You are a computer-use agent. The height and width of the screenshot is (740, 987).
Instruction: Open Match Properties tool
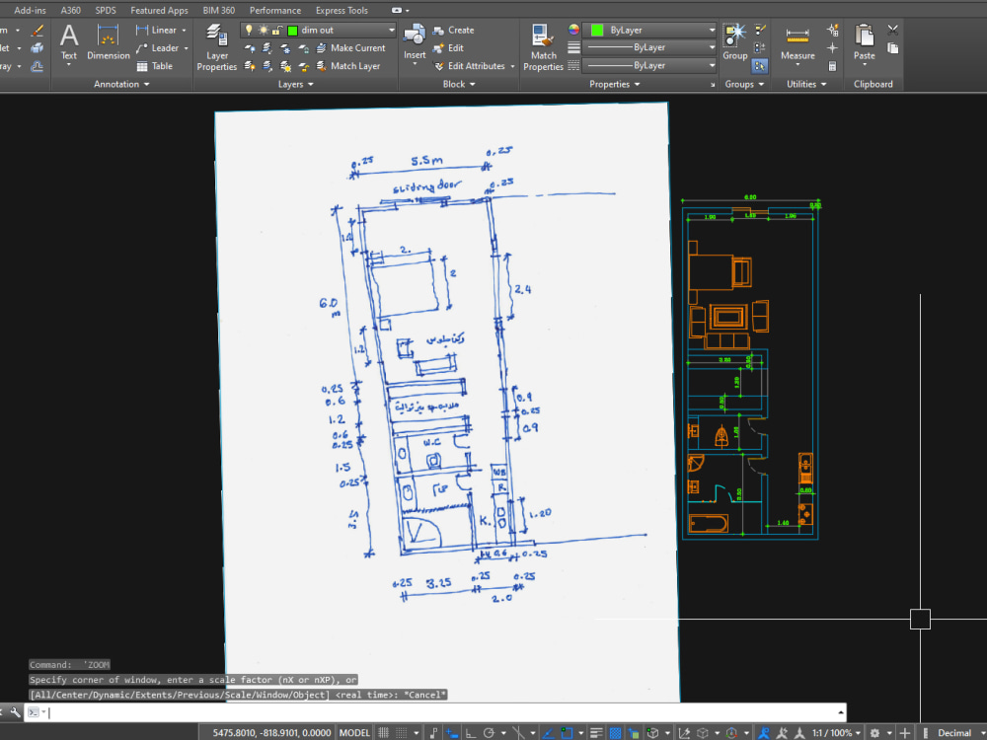pos(543,47)
